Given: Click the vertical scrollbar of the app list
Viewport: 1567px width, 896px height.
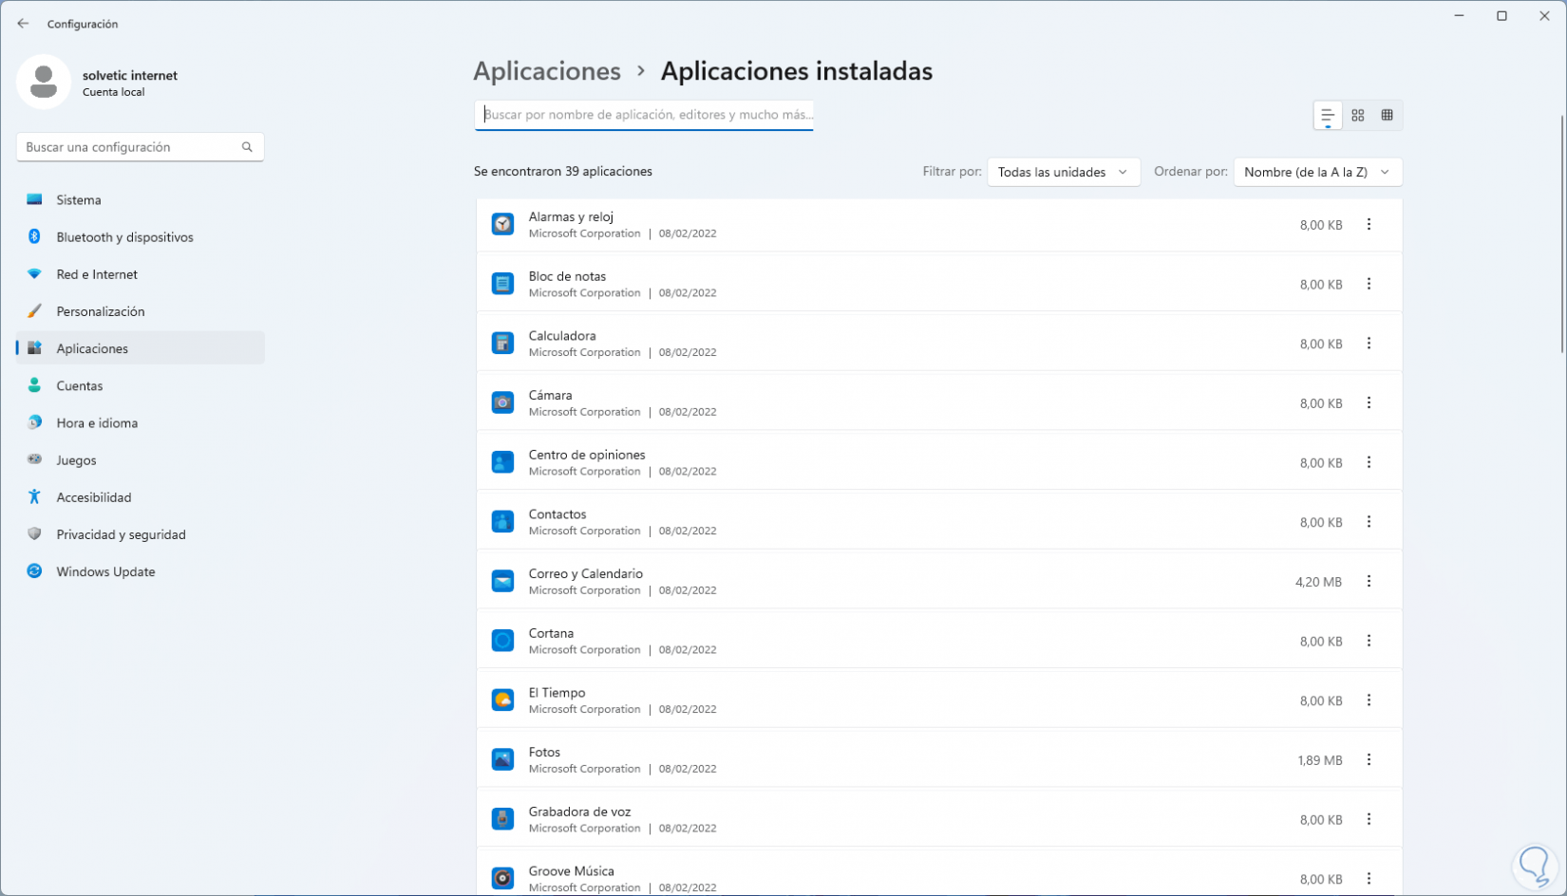Looking at the screenshot, I should point(1561,233).
